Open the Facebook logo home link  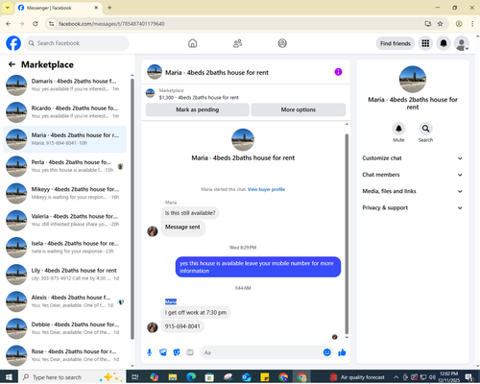point(13,43)
